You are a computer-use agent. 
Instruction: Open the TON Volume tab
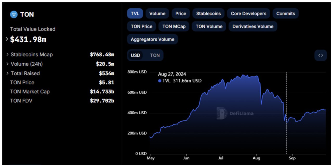(x=208, y=26)
